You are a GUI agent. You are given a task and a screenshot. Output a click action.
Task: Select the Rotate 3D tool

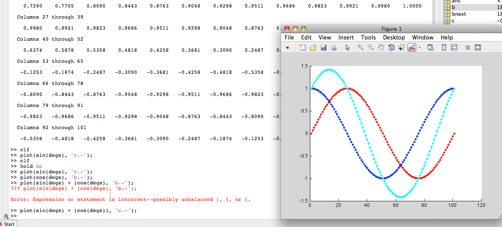tap(391, 47)
